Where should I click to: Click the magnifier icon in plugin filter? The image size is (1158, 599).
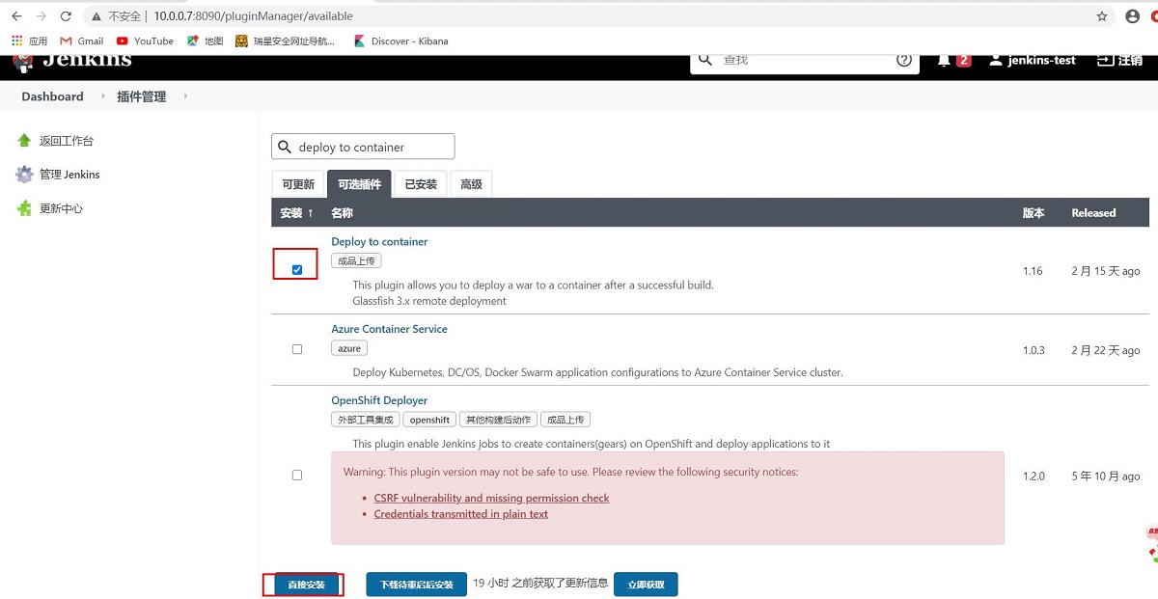pyautogui.click(x=285, y=148)
